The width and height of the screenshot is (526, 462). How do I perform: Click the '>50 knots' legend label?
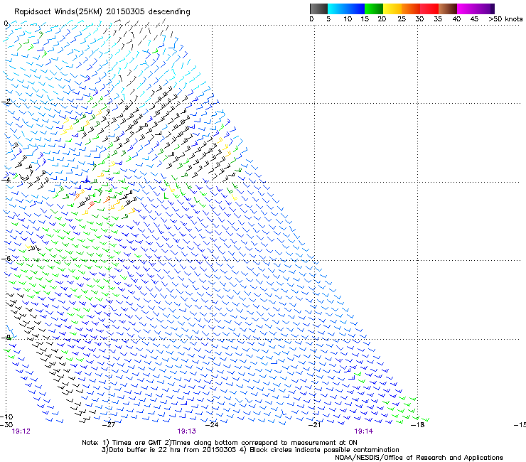click(505, 19)
